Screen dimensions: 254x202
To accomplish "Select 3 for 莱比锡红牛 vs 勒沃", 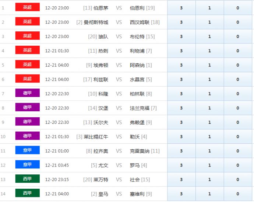I will [x=181, y=136].
